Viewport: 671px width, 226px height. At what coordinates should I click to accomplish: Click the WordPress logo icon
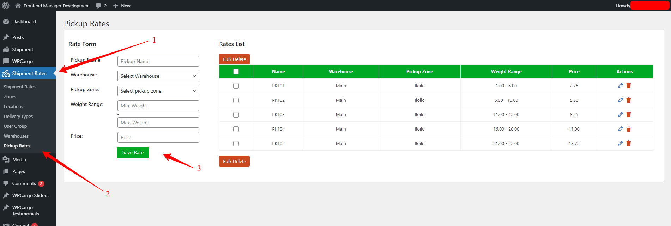pos(6,6)
